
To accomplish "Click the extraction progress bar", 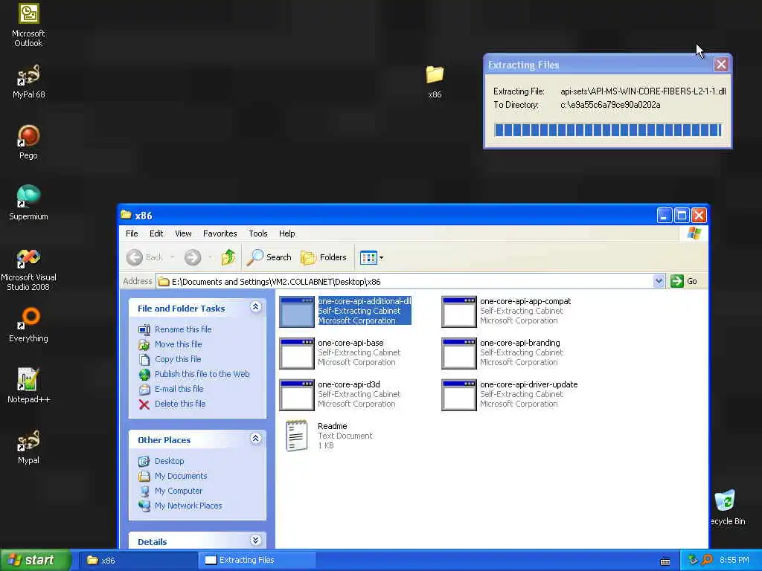I will pyautogui.click(x=607, y=129).
